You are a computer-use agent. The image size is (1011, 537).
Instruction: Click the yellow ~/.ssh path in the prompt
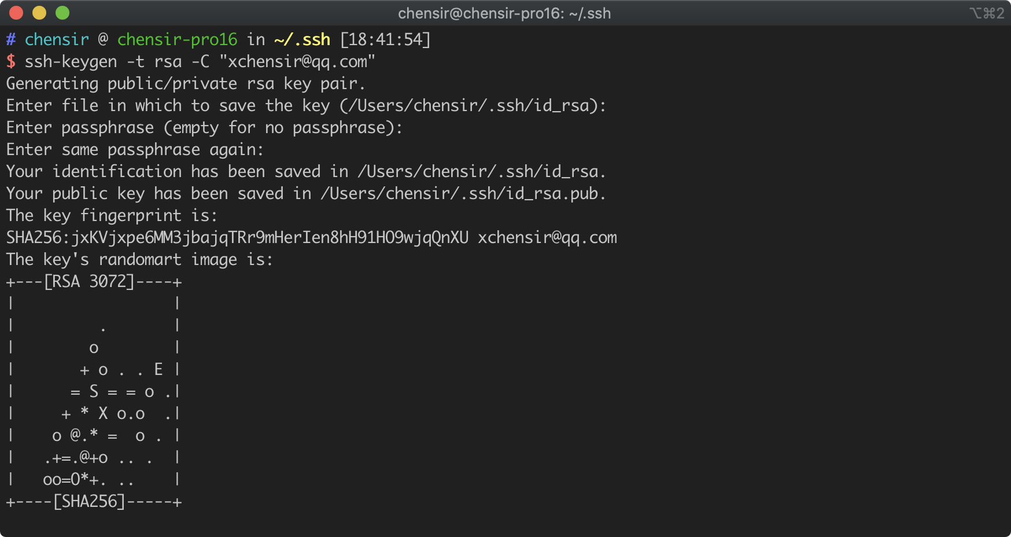click(x=302, y=39)
